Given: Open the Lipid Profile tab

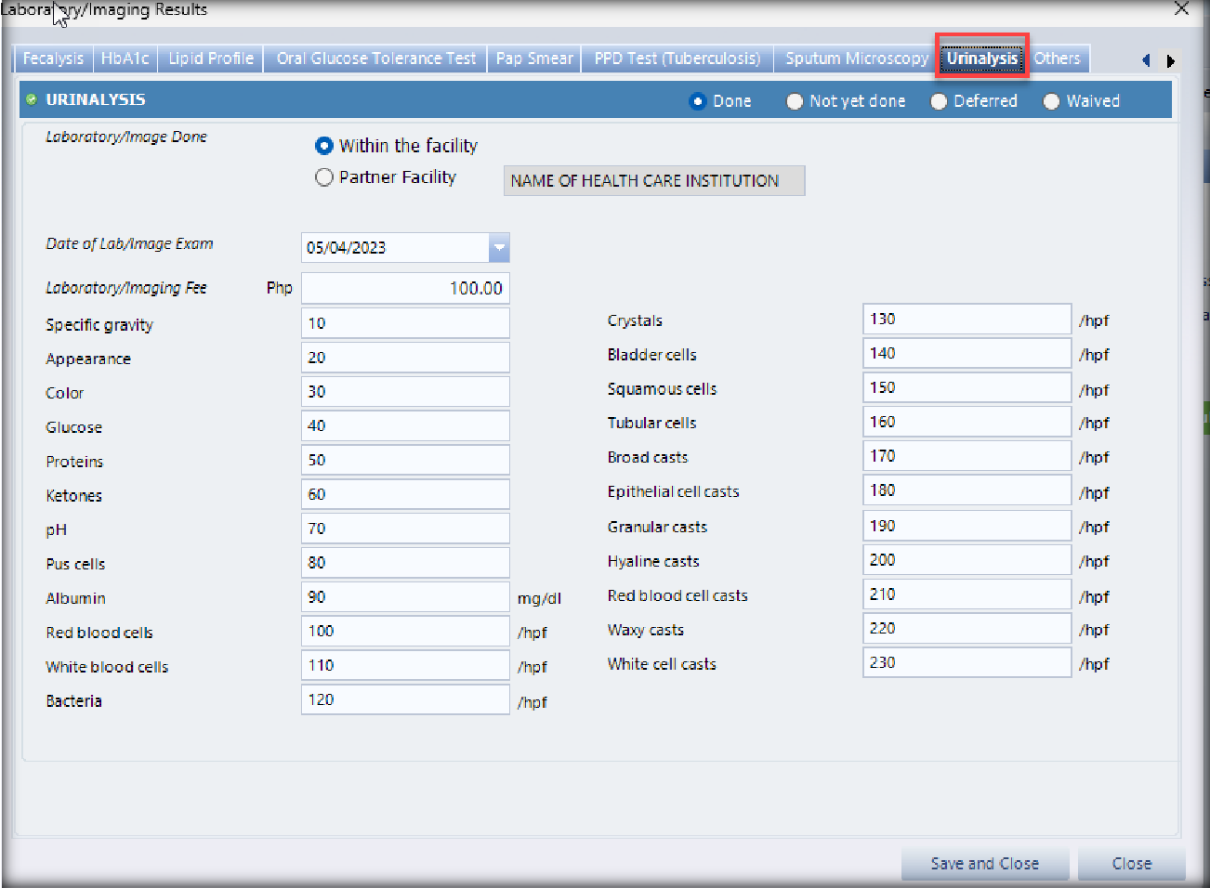Looking at the screenshot, I should [x=211, y=59].
